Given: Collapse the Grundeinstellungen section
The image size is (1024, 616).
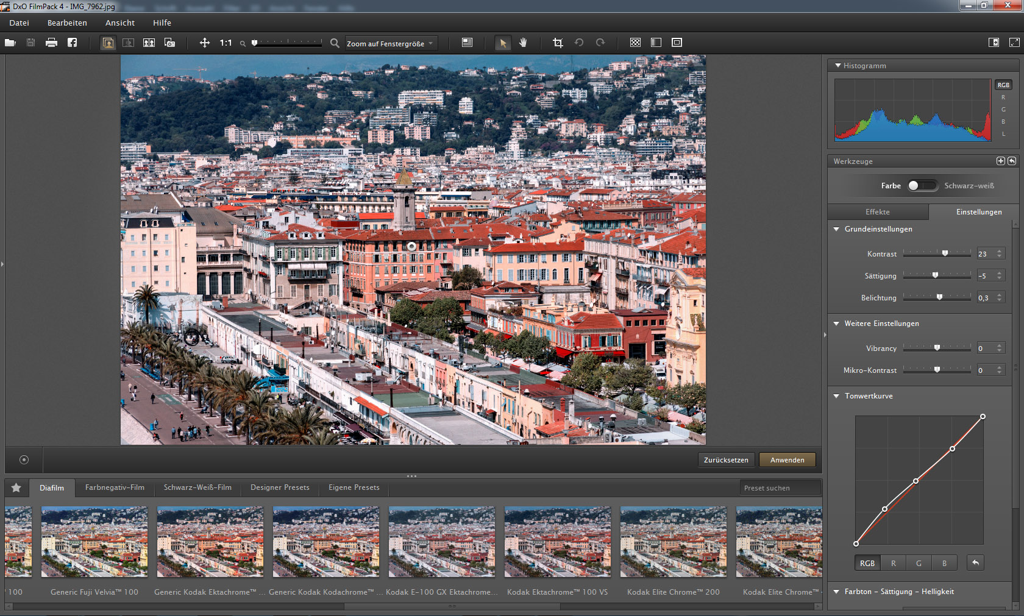Looking at the screenshot, I should tap(837, 229).
